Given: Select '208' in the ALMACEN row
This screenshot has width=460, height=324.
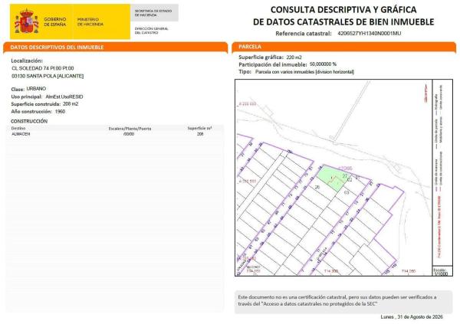Looking at the screenshot, I should [x=200, y=134].
